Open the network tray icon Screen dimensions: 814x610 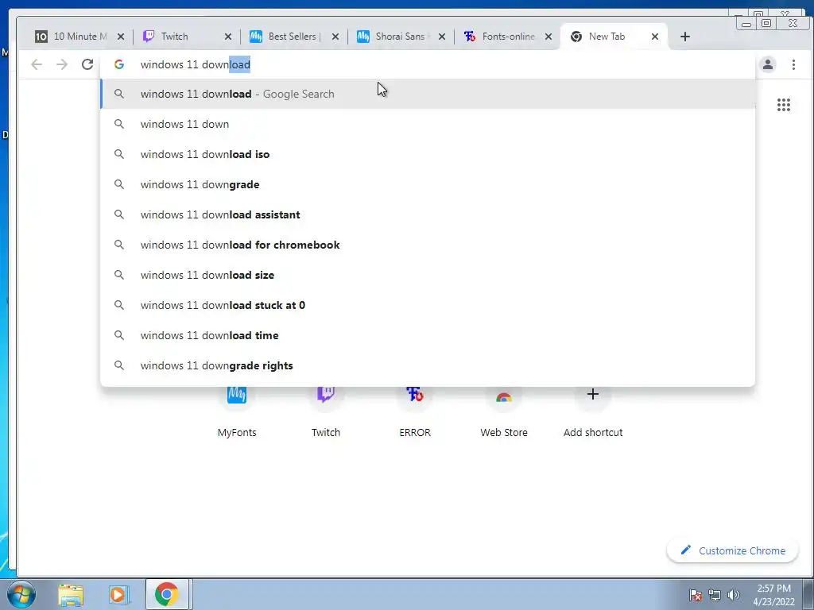click(715, 595)
